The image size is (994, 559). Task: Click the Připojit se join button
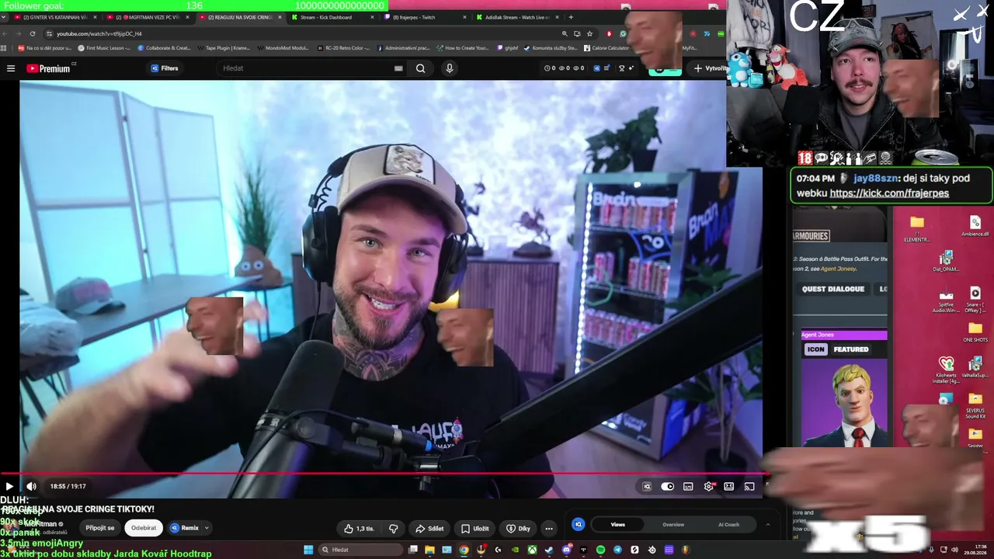pos(100,528)
